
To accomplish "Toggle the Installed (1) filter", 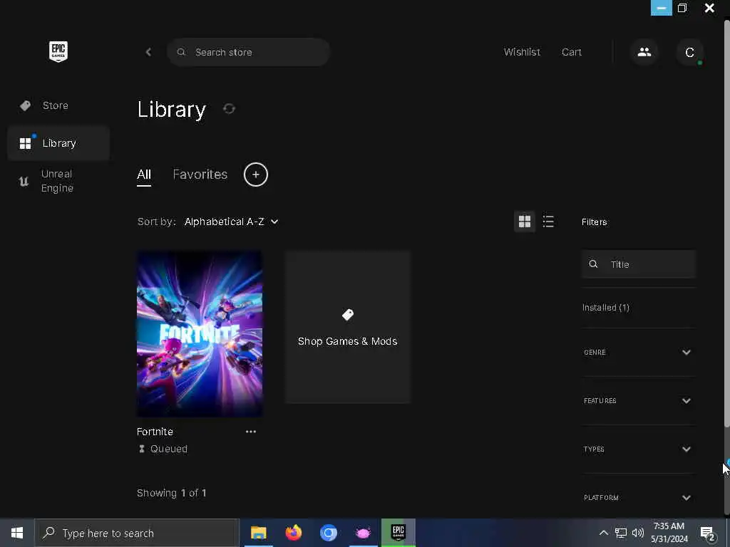I will (606, 308).
